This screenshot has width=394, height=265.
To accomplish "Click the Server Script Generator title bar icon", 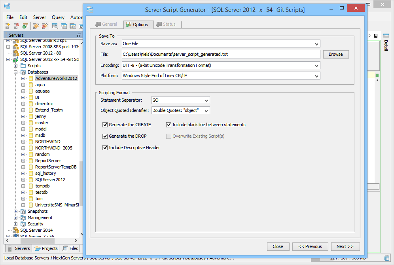I will pos(90,9).
